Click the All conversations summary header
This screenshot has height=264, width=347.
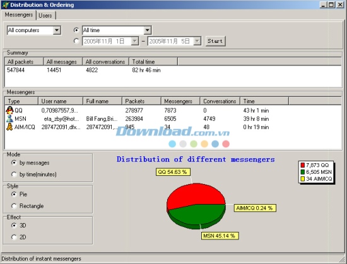tap(105, 61)
